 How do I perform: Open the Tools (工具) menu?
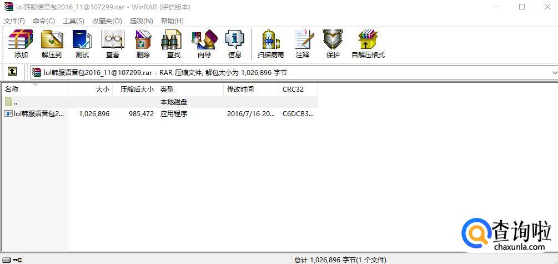(73, 21)
